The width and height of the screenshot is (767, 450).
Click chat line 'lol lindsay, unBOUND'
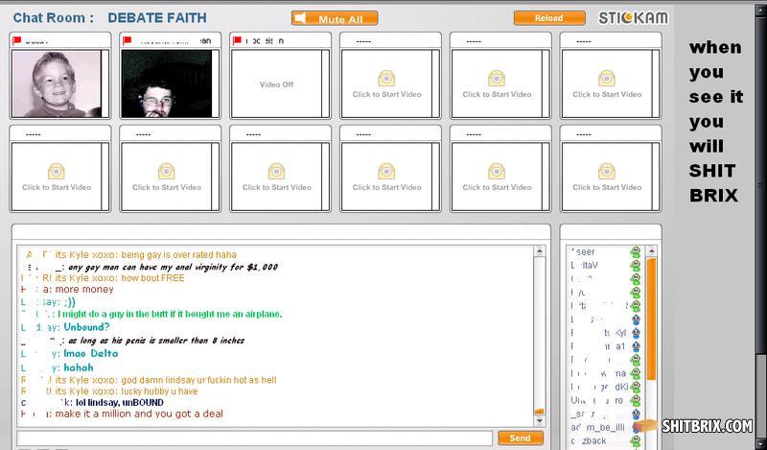[x=120, y=402]
